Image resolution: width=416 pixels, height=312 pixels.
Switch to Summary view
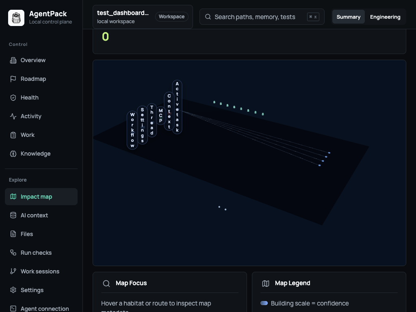[x=348, y=17]
